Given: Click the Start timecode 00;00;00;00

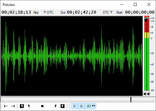Looking at the screenshot, I should (x=140, y=12).
